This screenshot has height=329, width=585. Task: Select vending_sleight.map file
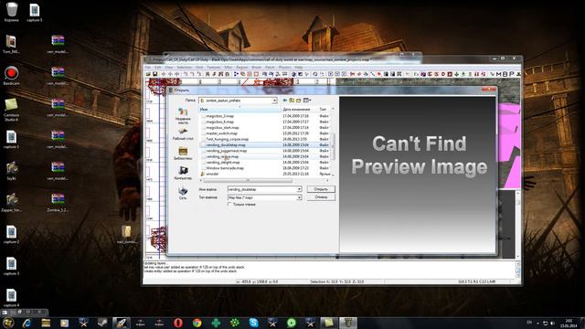click(224, 163)
